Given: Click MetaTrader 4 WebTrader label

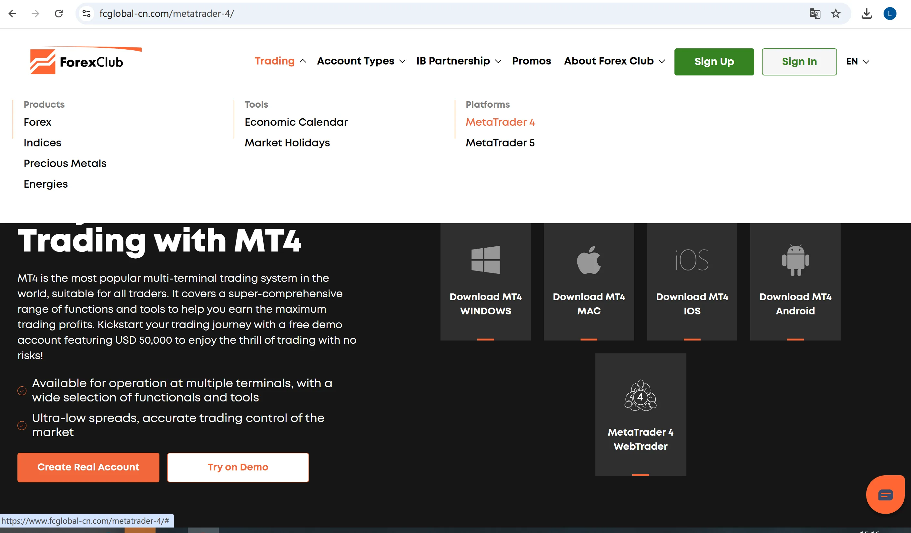Looking at the screenshot, I should [x=641, y=439].
